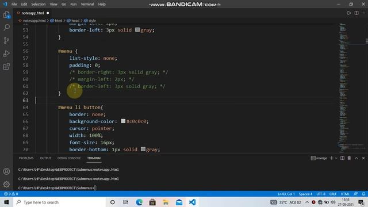Screen dimensions: 368x207
Task: Click the feedback icon in status bar
Action: tap(356, 194)
